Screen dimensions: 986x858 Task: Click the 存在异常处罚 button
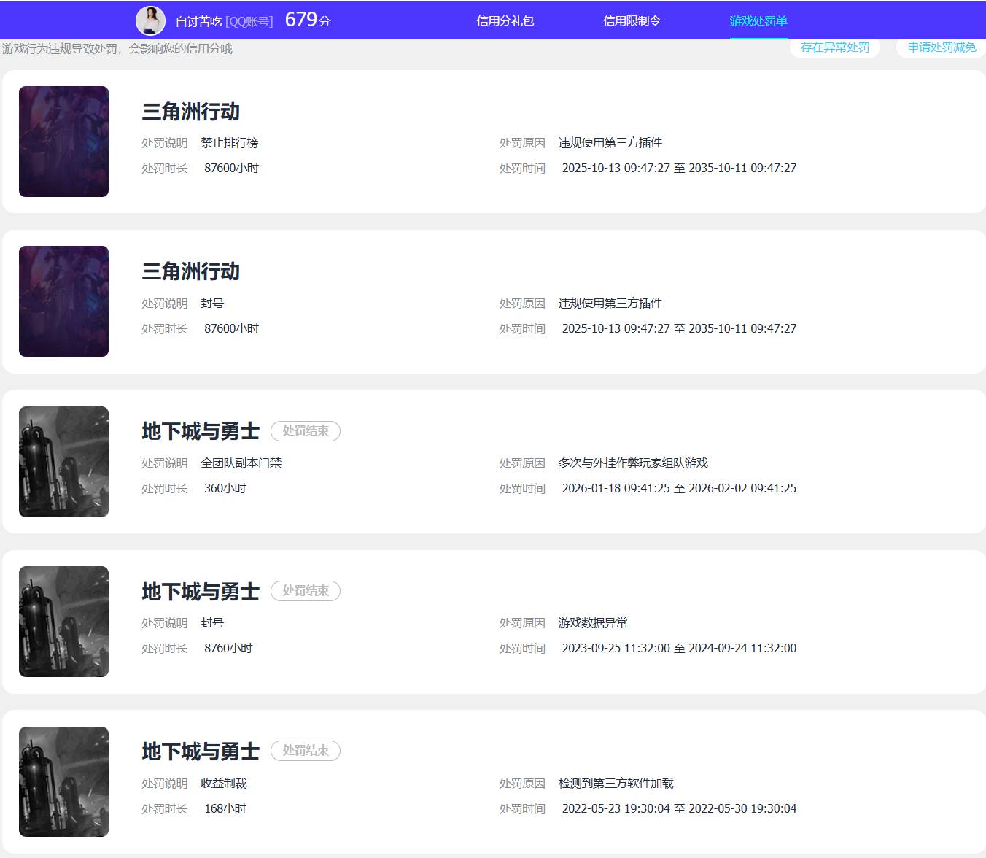click(835, 47)
